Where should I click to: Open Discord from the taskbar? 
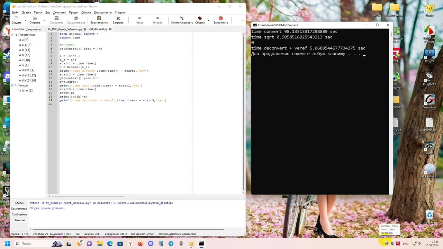pos(151,243)
